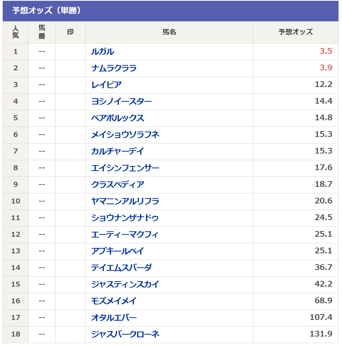Image resolution: width=342 pixels, height=347 pixels.
Task: Open the オタルエバー link
Action: (114, 318)
